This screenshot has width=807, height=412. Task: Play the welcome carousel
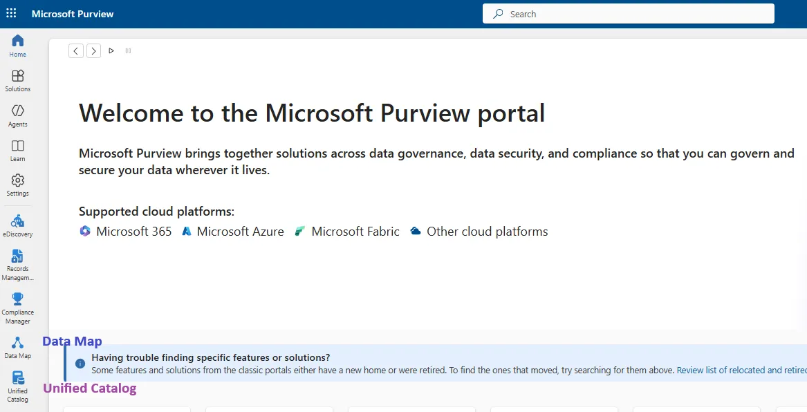111,50
